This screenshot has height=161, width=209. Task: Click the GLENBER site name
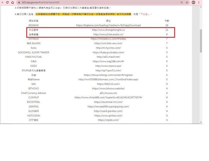[x=34, y=111]
